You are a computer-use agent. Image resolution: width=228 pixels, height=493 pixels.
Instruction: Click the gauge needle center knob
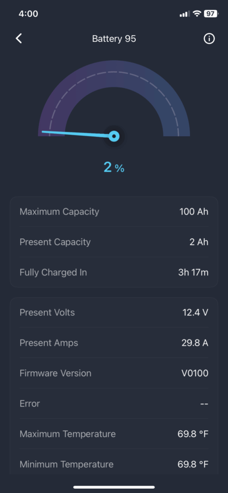coord(114,136)
